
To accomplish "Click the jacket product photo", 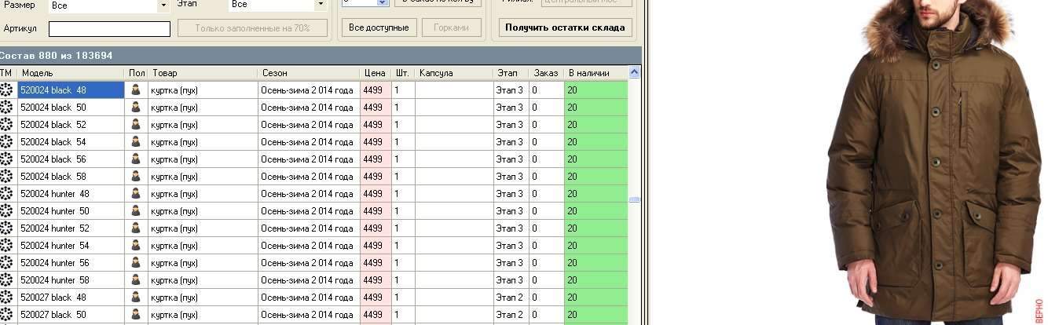I will click(x=936, y=162).
